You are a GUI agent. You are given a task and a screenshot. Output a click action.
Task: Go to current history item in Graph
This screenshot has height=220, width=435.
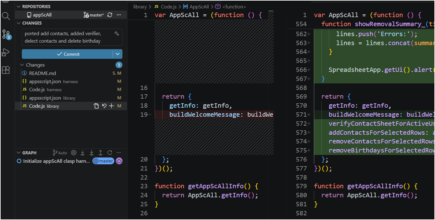pyautogui.click(x=74, y=153)
